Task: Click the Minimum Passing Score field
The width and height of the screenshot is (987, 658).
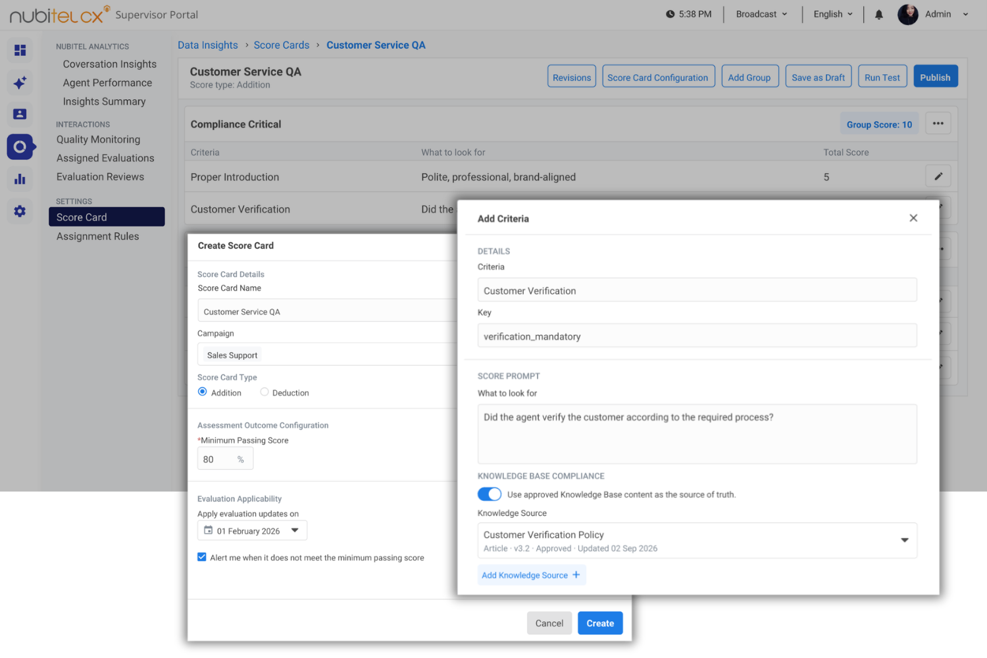Action: pyautogui.click(x=225, y=459)
